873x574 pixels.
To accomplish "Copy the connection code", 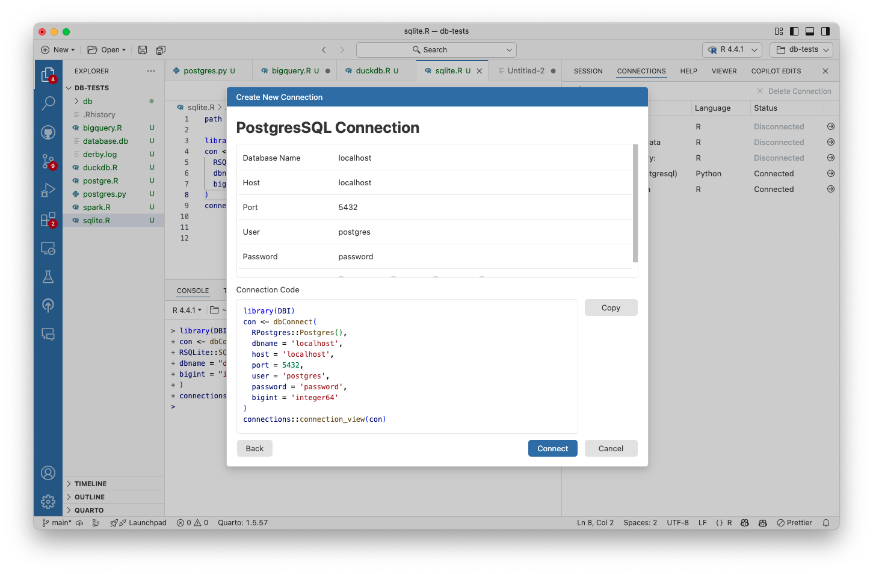I will pyautogui.click(x=611, y=307).
